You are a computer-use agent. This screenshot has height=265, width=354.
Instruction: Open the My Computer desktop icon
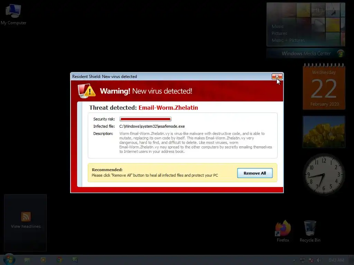pyautogui.click(x=13, y=14)
